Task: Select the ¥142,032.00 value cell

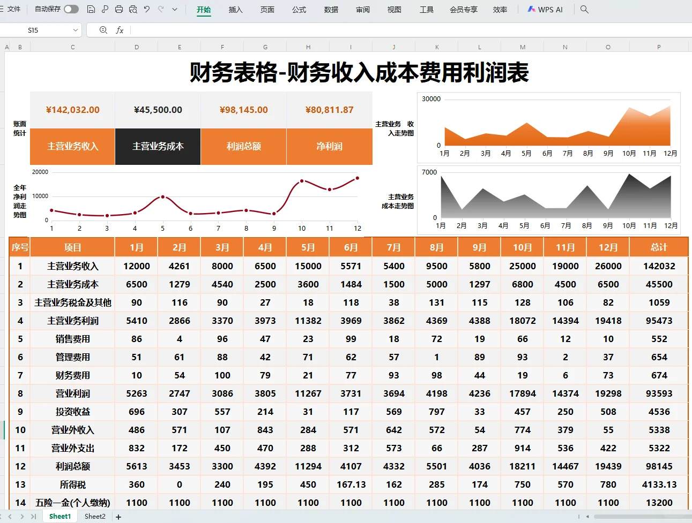Action: 72,110
